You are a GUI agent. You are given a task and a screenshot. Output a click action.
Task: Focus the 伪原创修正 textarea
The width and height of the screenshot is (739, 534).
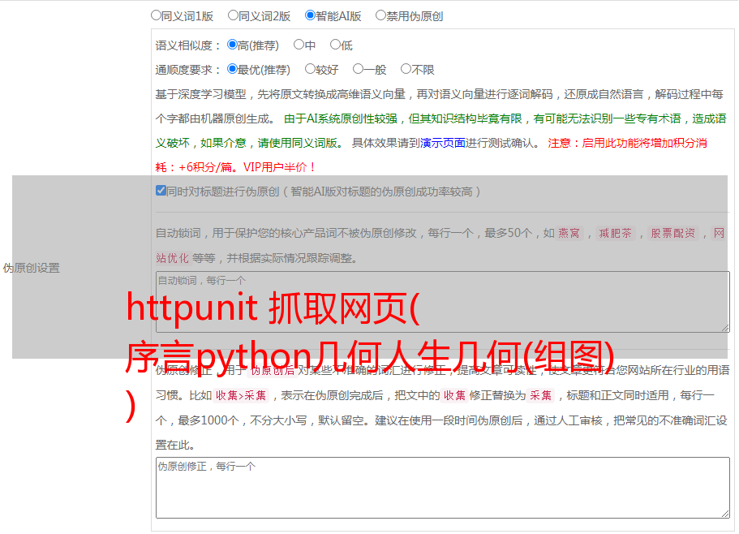coord(443,488)
